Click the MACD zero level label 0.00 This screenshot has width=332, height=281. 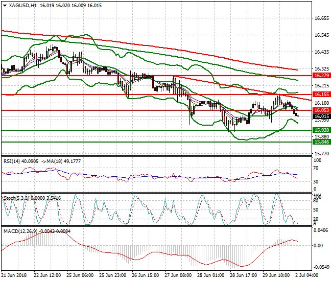(318, 246)
